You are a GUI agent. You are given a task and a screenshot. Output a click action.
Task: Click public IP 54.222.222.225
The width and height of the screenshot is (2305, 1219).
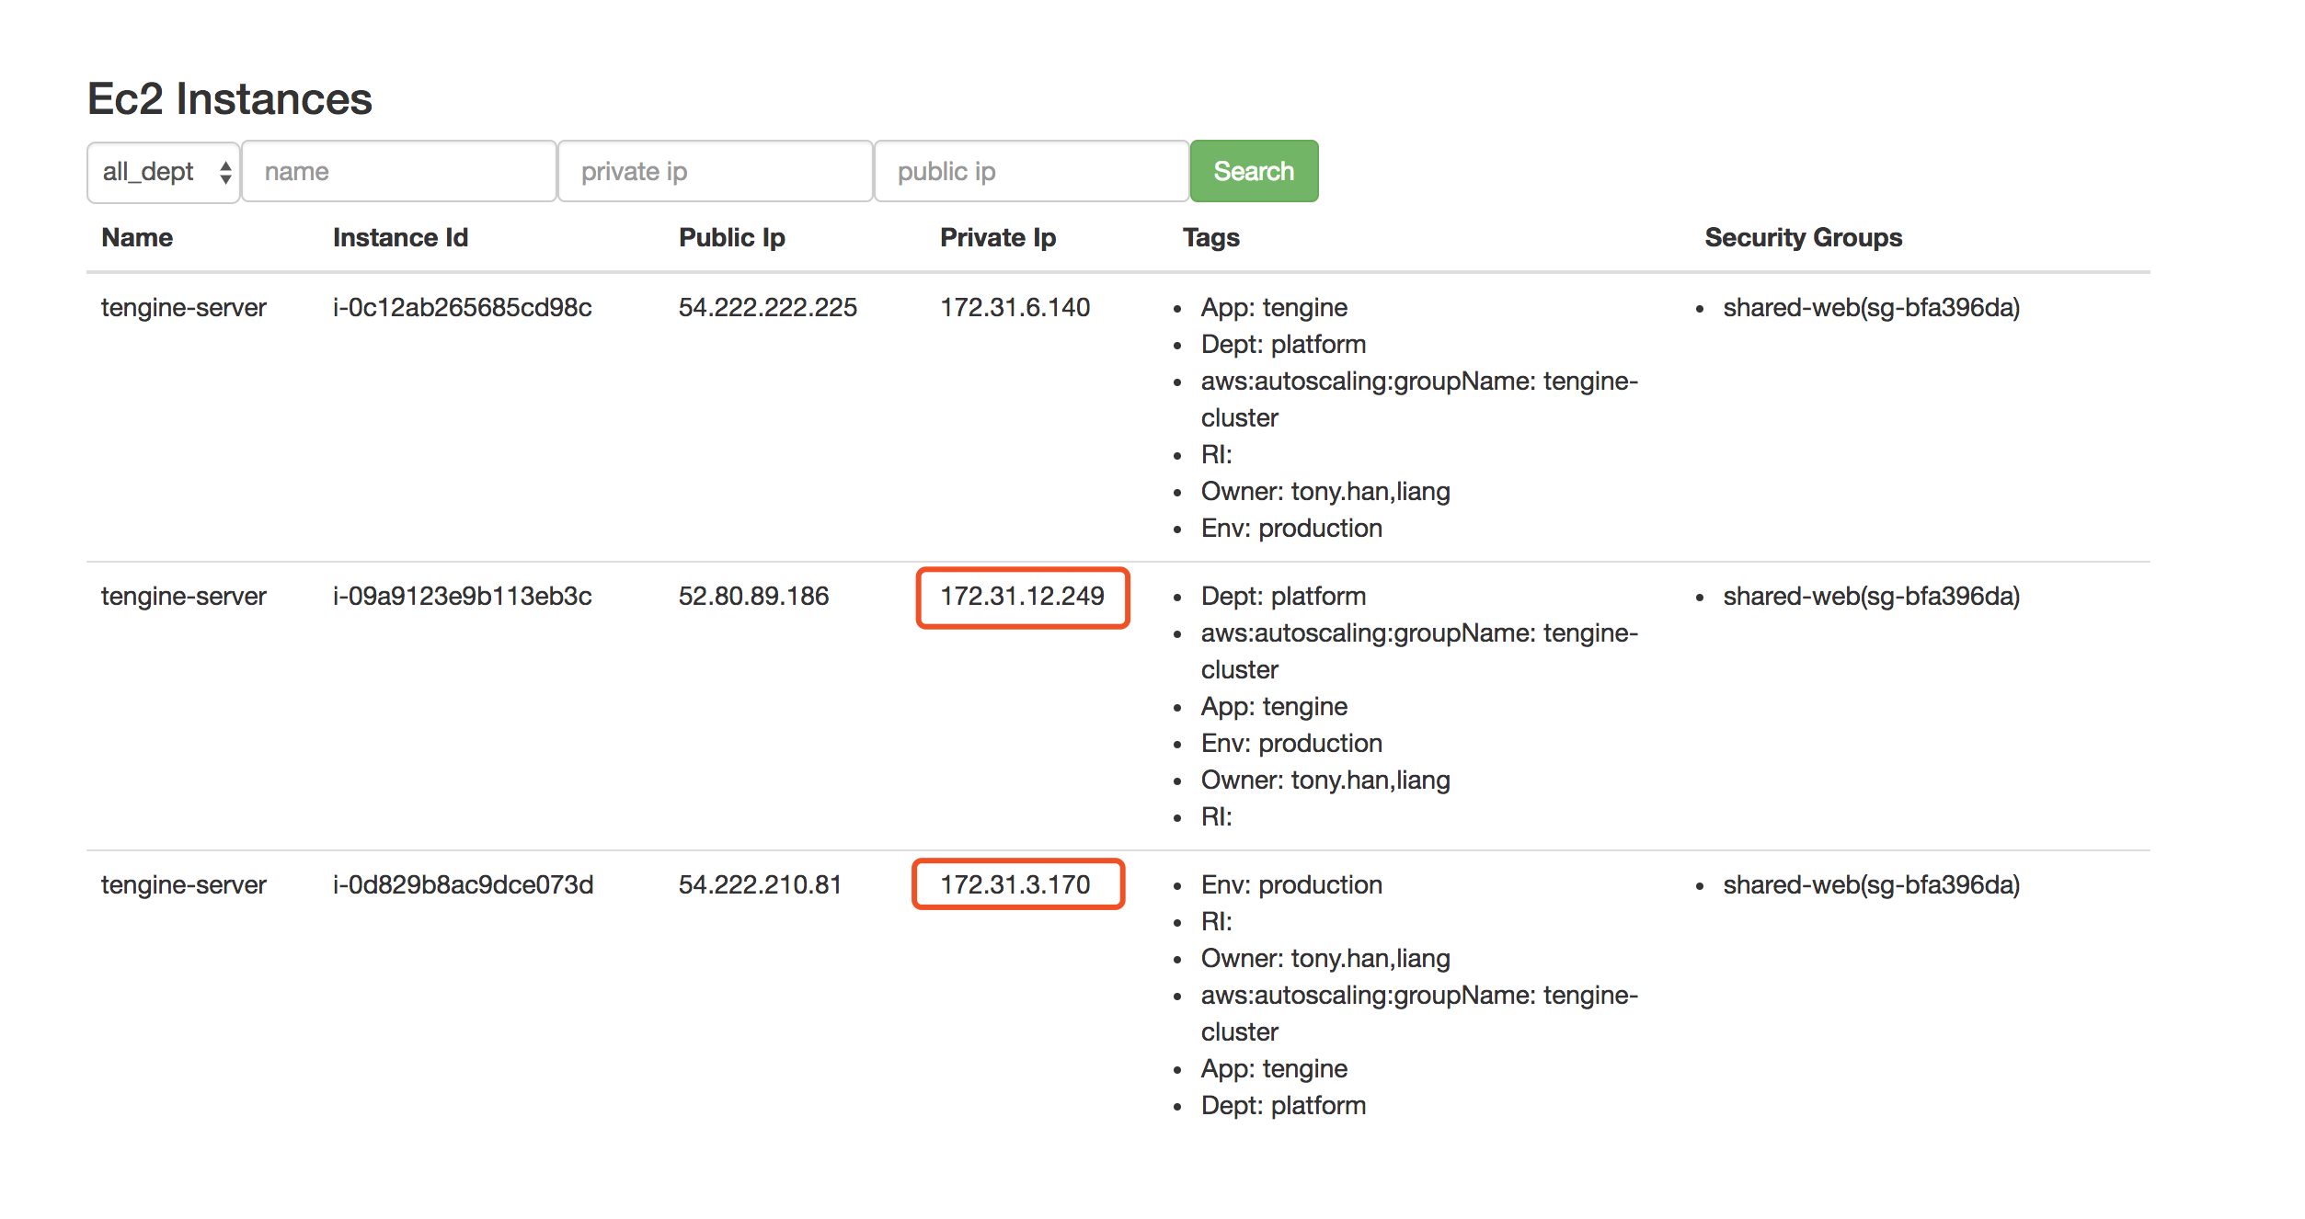767,308
